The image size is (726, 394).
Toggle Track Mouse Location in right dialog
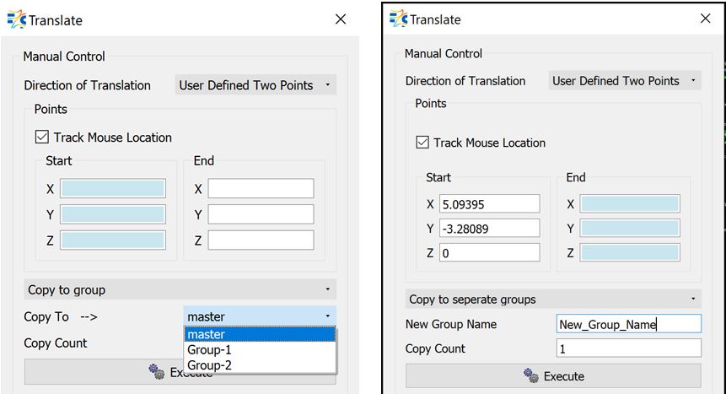click(x=422, y=143)
